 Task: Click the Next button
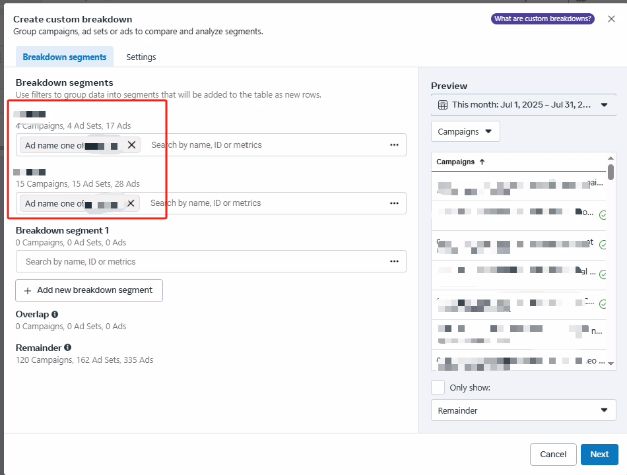pos(599,454)
